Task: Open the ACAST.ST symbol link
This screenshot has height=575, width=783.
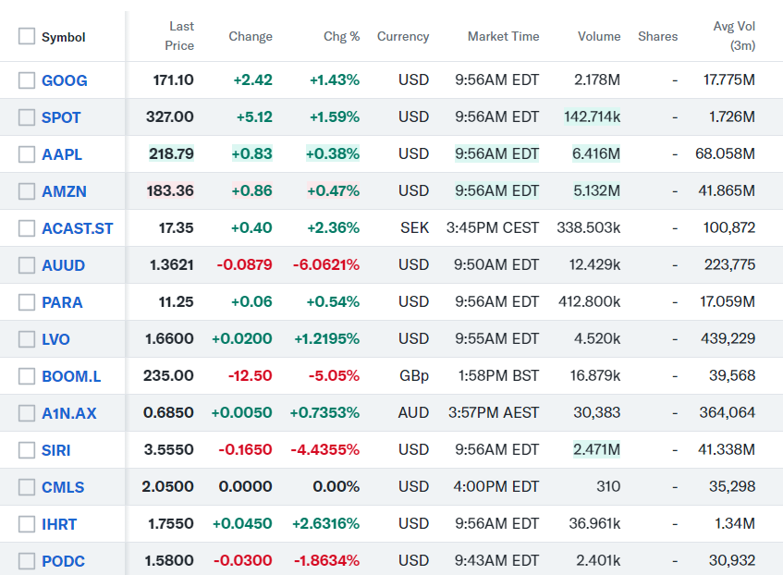Action: tap(78, 228)
